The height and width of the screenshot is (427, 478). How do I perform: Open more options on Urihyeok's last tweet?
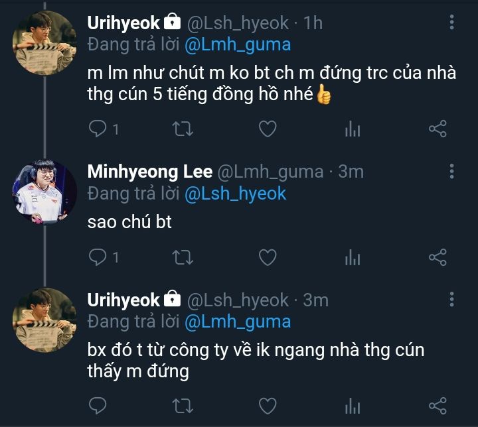[451, 300]
